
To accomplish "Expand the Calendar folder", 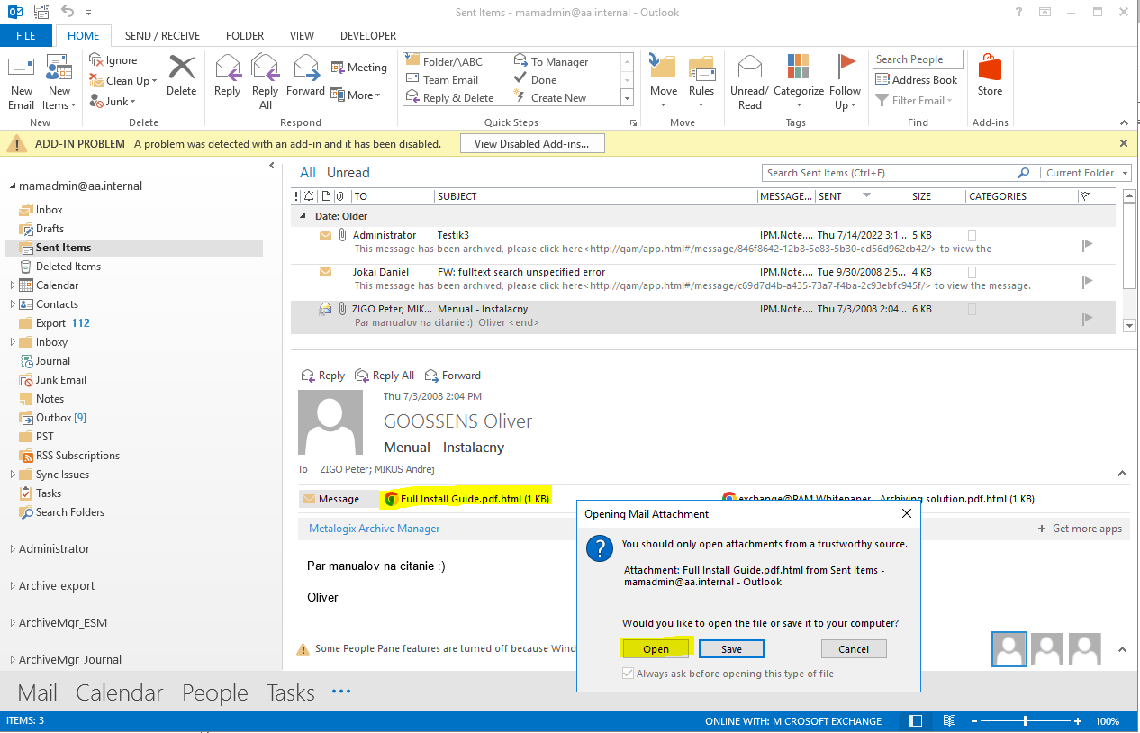I will 13,285.
